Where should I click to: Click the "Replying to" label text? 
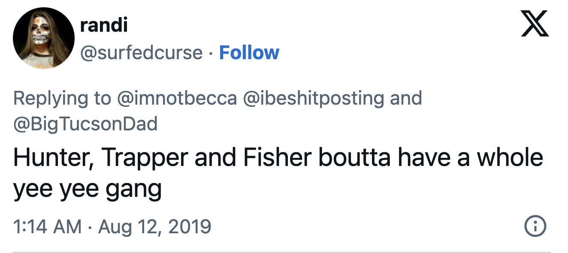pos(62,98)
